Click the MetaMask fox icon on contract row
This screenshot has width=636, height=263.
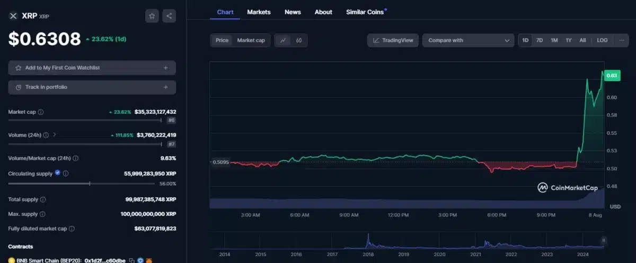(149, 260)
